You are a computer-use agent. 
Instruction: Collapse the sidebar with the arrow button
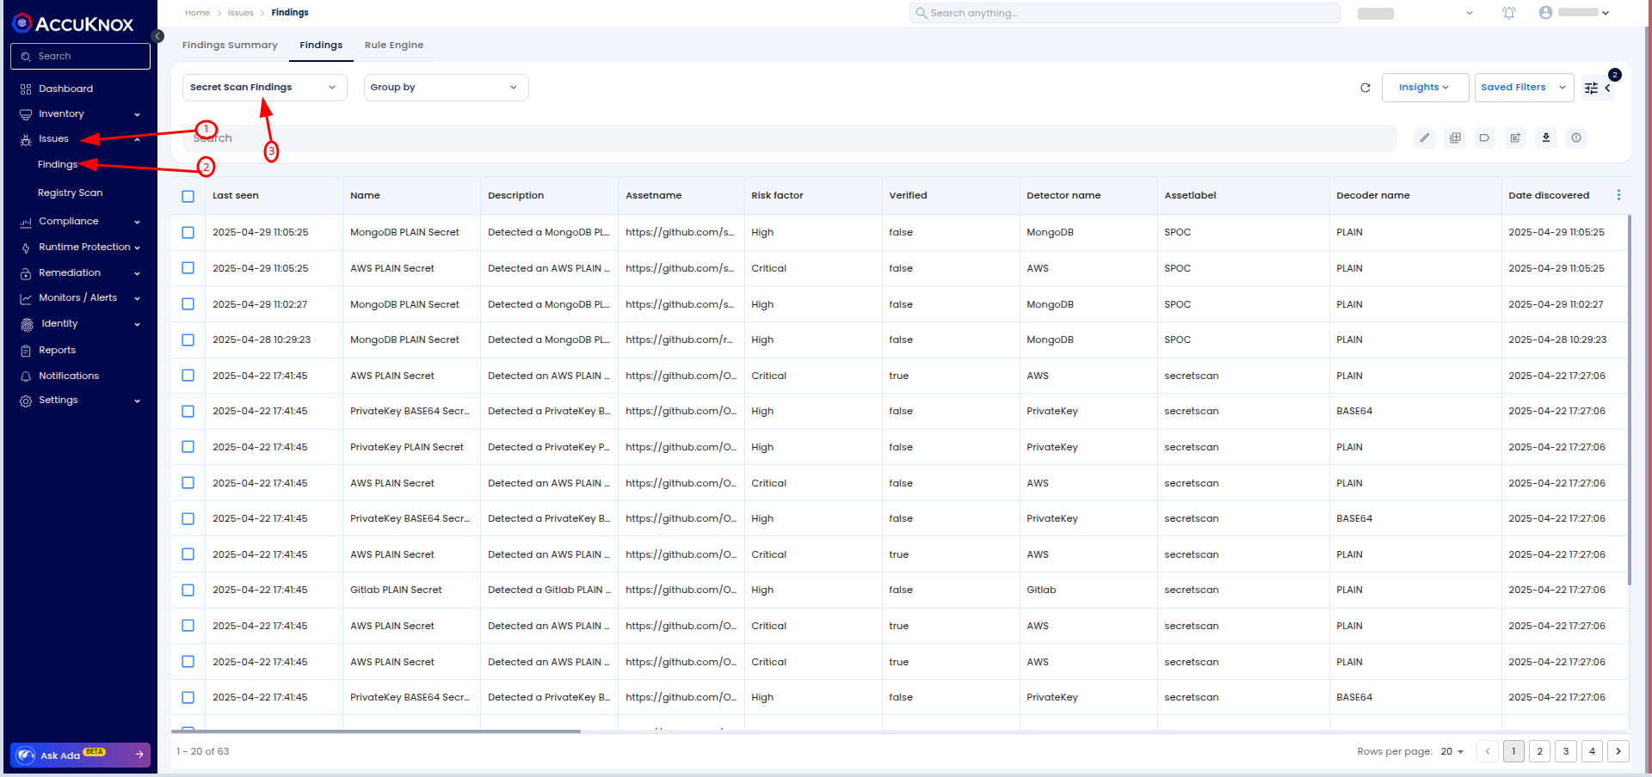(x=157, y=36)
